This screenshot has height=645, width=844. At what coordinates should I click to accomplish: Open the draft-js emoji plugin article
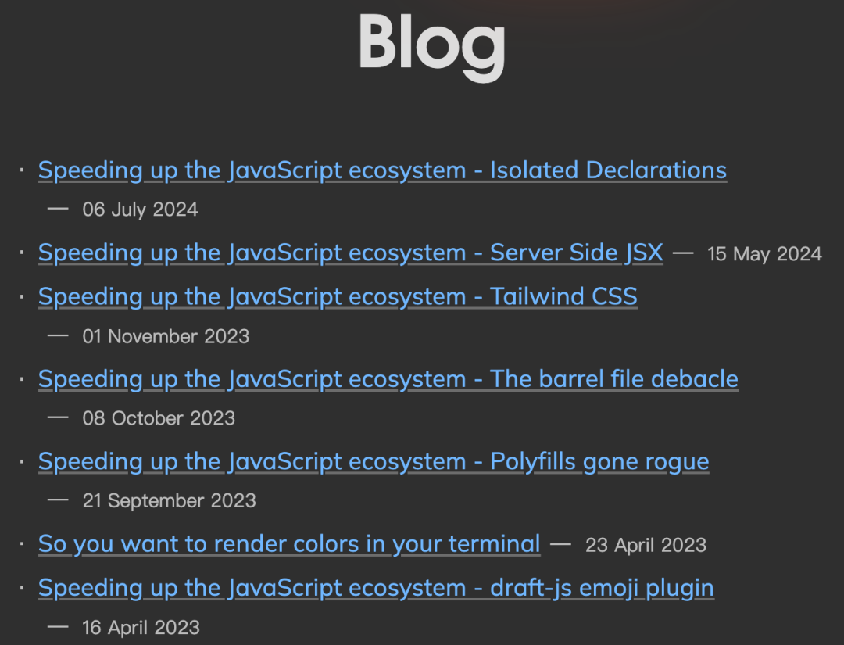click(376, 589)
